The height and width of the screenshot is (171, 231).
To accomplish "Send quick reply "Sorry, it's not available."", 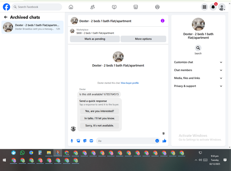I will tap(99, 126).
